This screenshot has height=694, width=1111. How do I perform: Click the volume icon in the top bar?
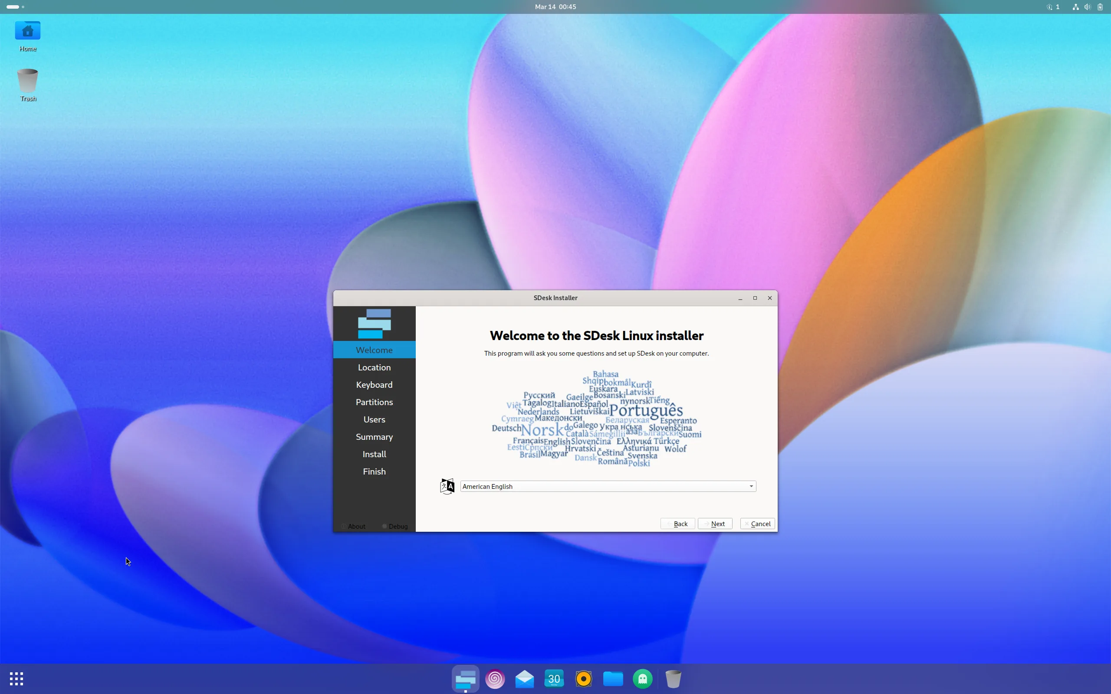(1088, 7)
